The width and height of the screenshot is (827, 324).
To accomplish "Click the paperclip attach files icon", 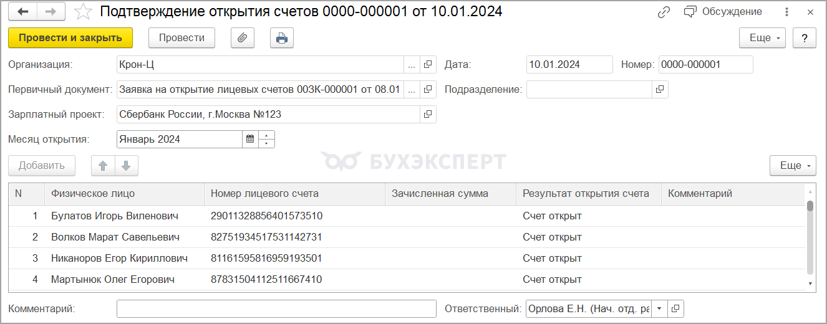I will (x=243, y=38).
